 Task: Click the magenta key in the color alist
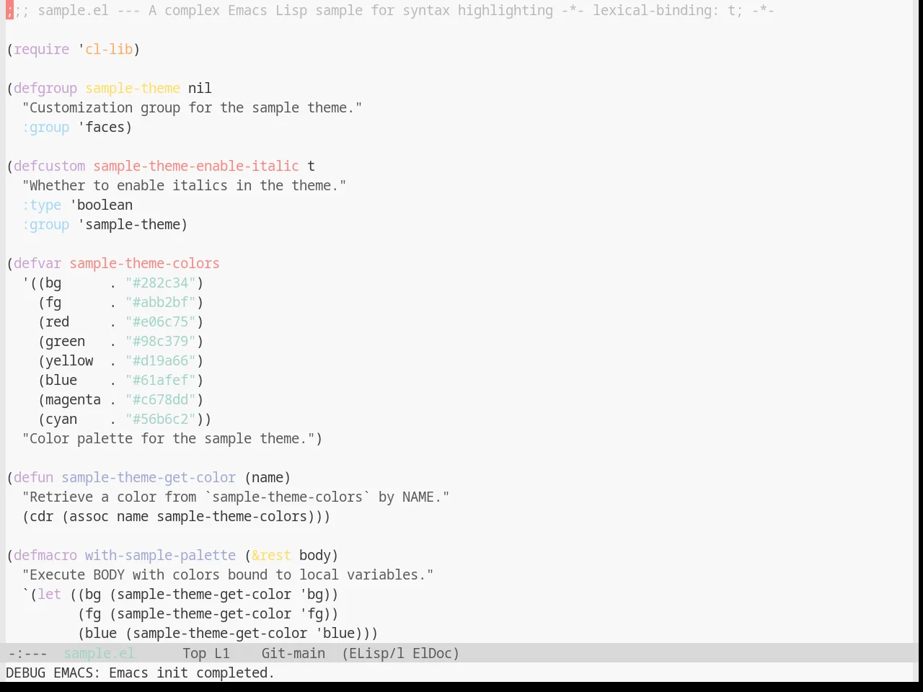[73, 399]
